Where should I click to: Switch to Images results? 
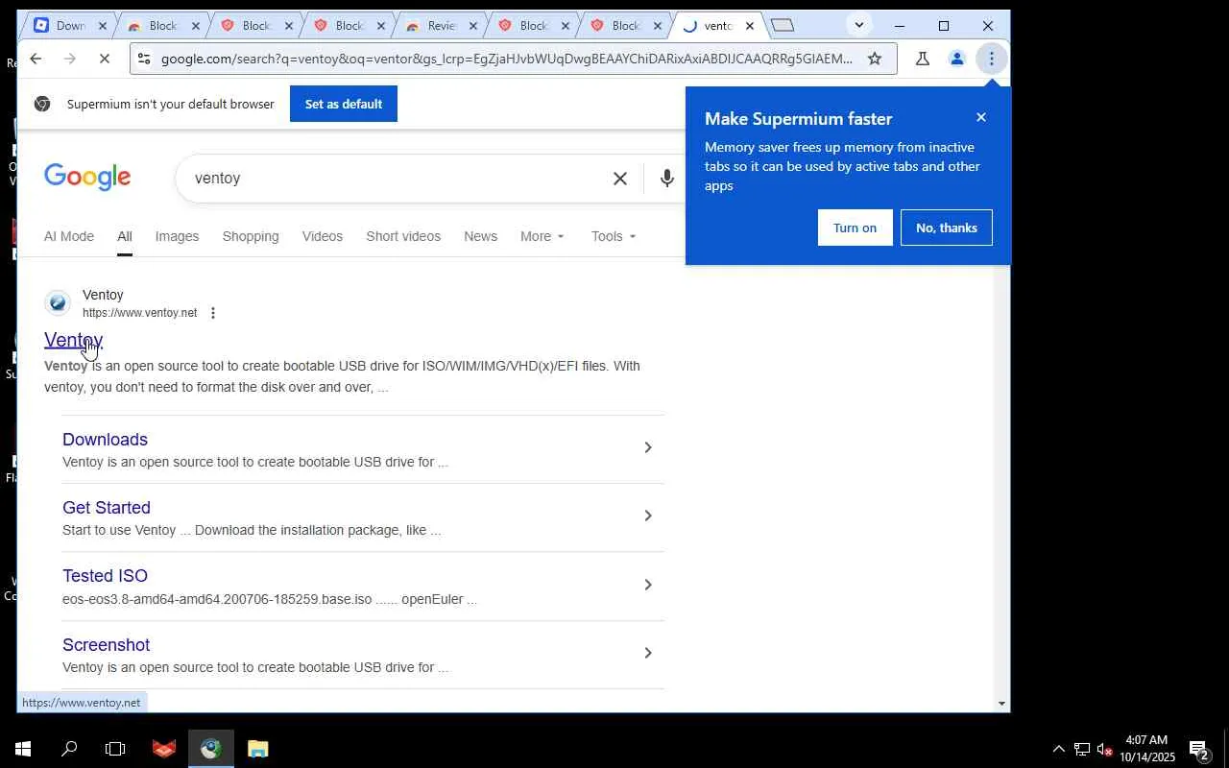(x=177, y=236)
